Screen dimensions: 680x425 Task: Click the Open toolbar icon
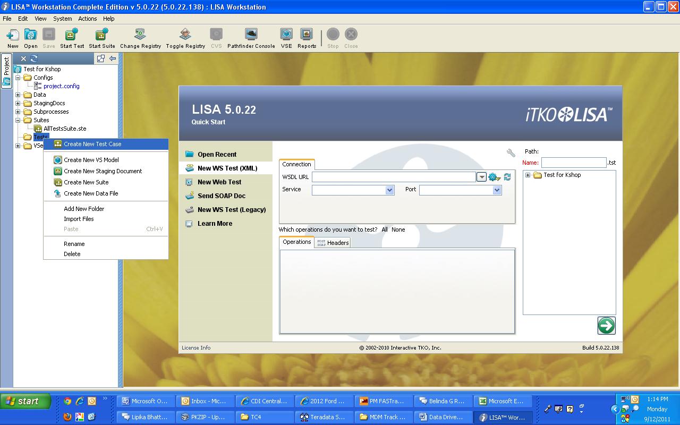(30, 35)
